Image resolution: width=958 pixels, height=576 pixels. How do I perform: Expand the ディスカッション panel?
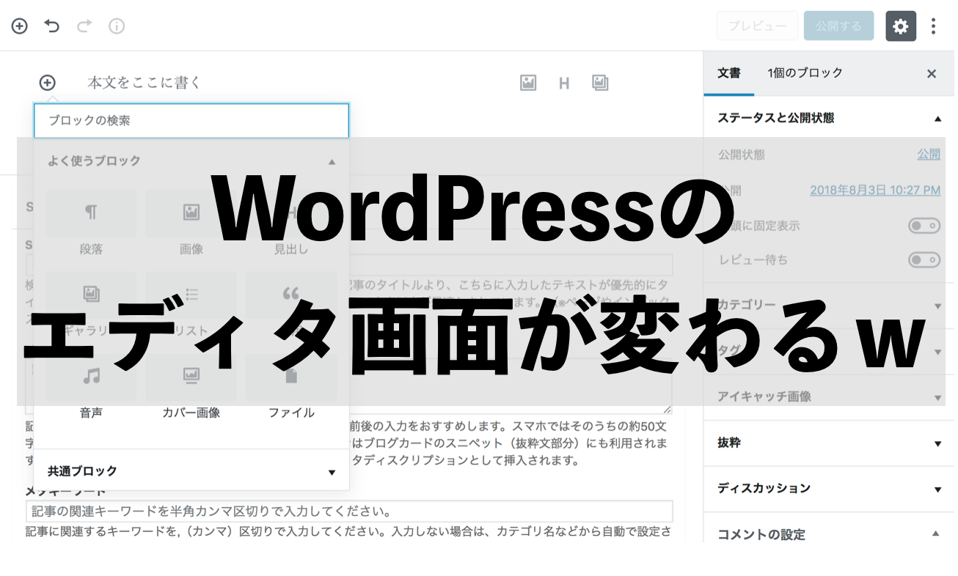point(829,488)
